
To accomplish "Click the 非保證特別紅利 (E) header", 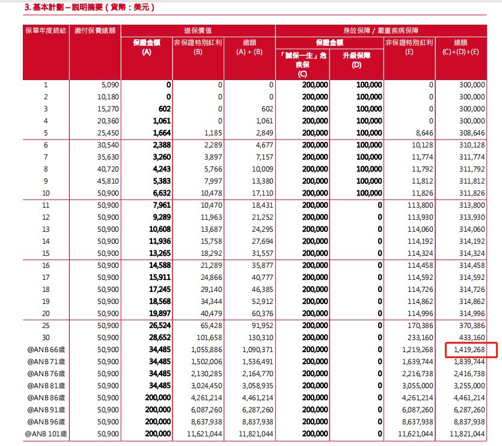I will 409,47.
